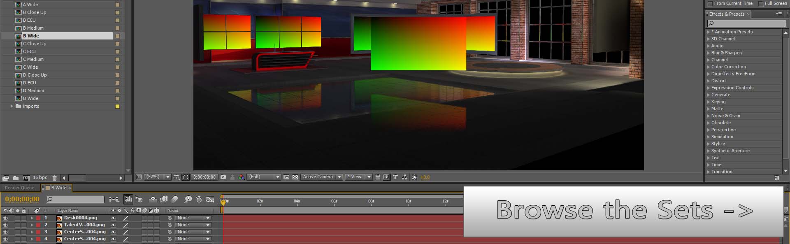Switch to the Render Queue tab
This screenshot has height=244, width=790.
coord(19,188)
